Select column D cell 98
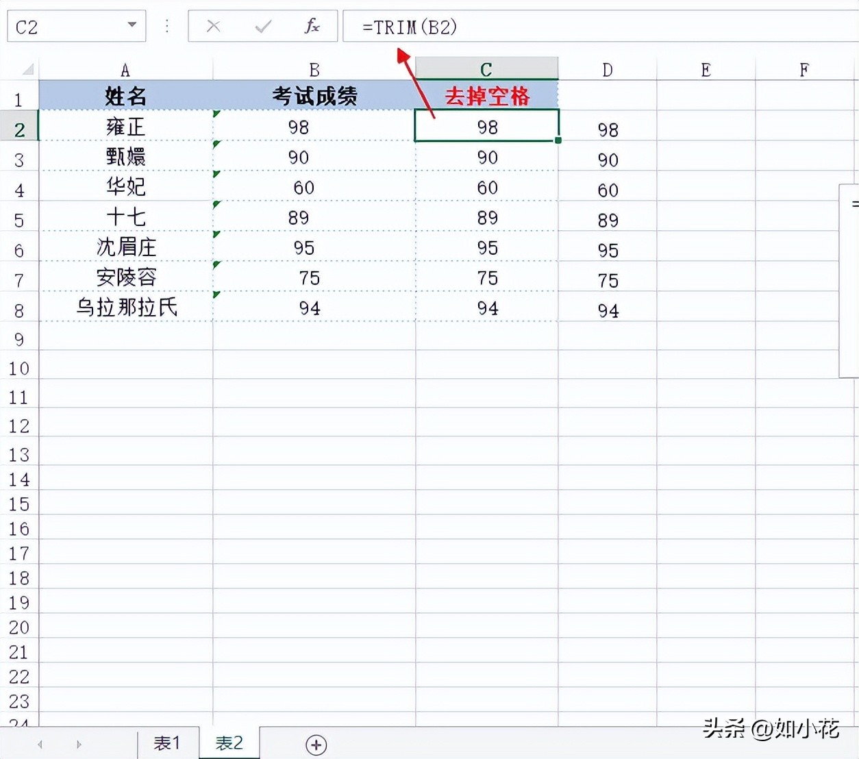Viewport: 859px width, 759px height. click(608, 127)
